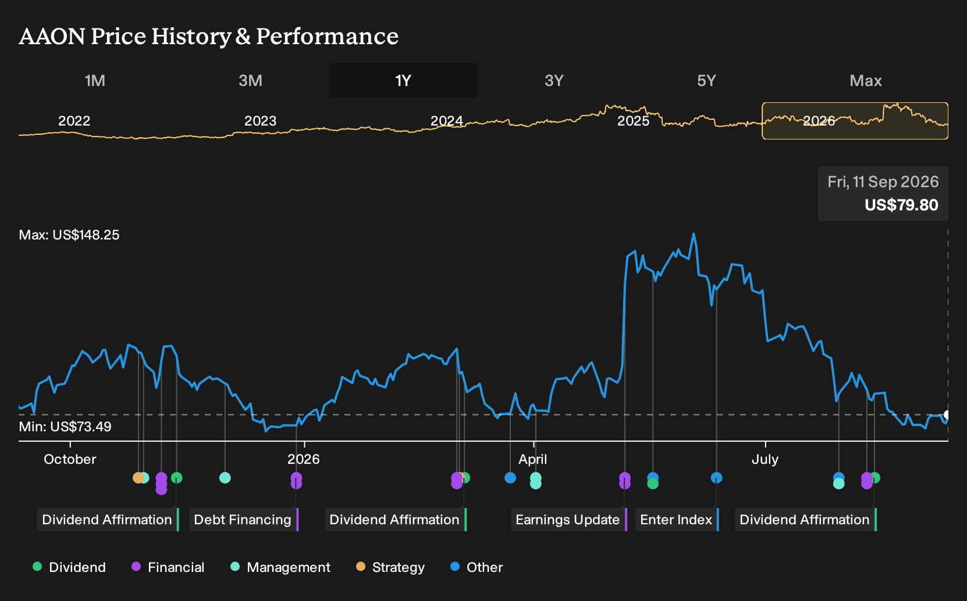Select teal Management dots beneath the April label
Screen dimensions: 967x601
pyautogui.click(x=536, y=481)
